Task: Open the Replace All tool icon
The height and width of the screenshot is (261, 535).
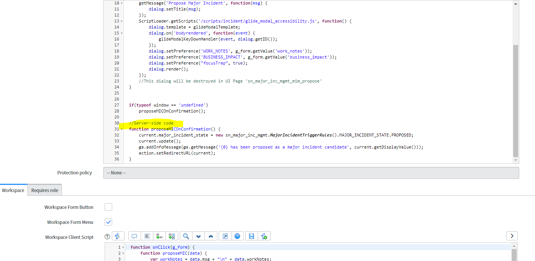Action: tap(172, 236)
